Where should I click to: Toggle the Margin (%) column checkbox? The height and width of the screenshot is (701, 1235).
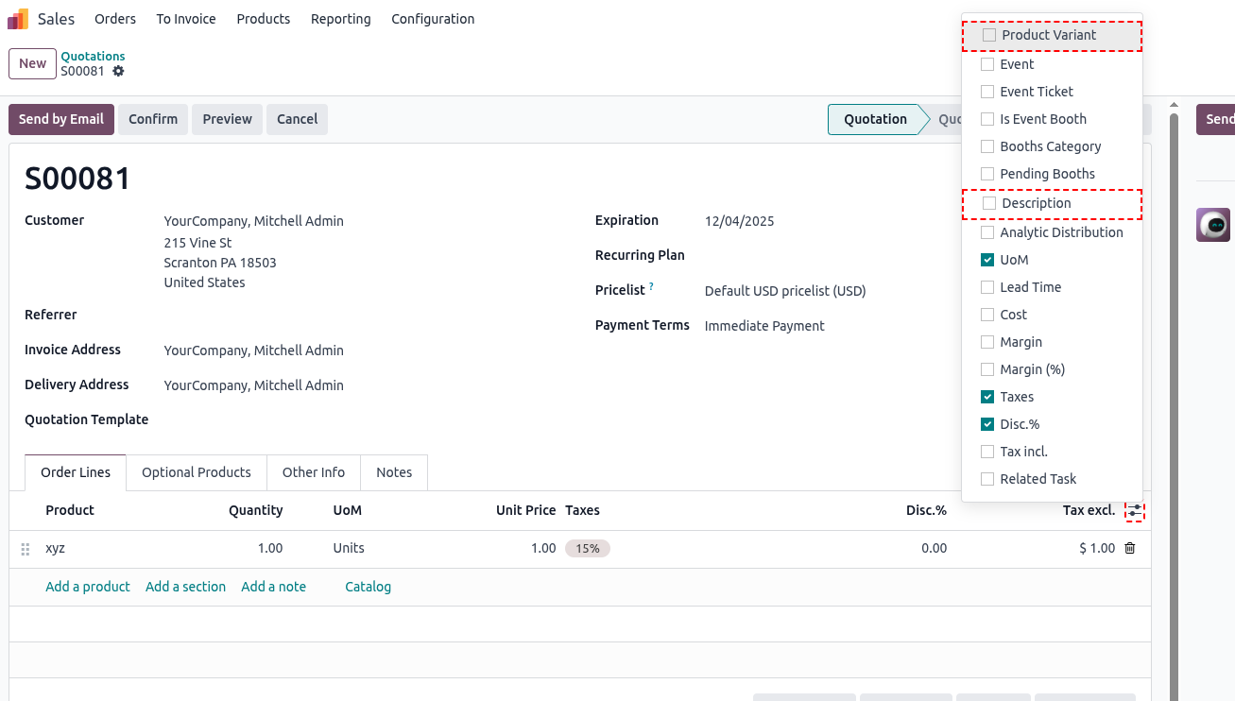tap(987, 369)
